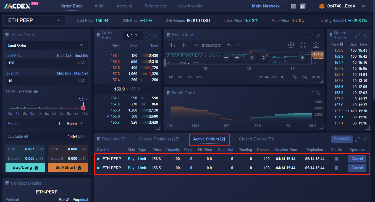Switch to the AMM tab
375x202 pixels.
pos(99,6)
